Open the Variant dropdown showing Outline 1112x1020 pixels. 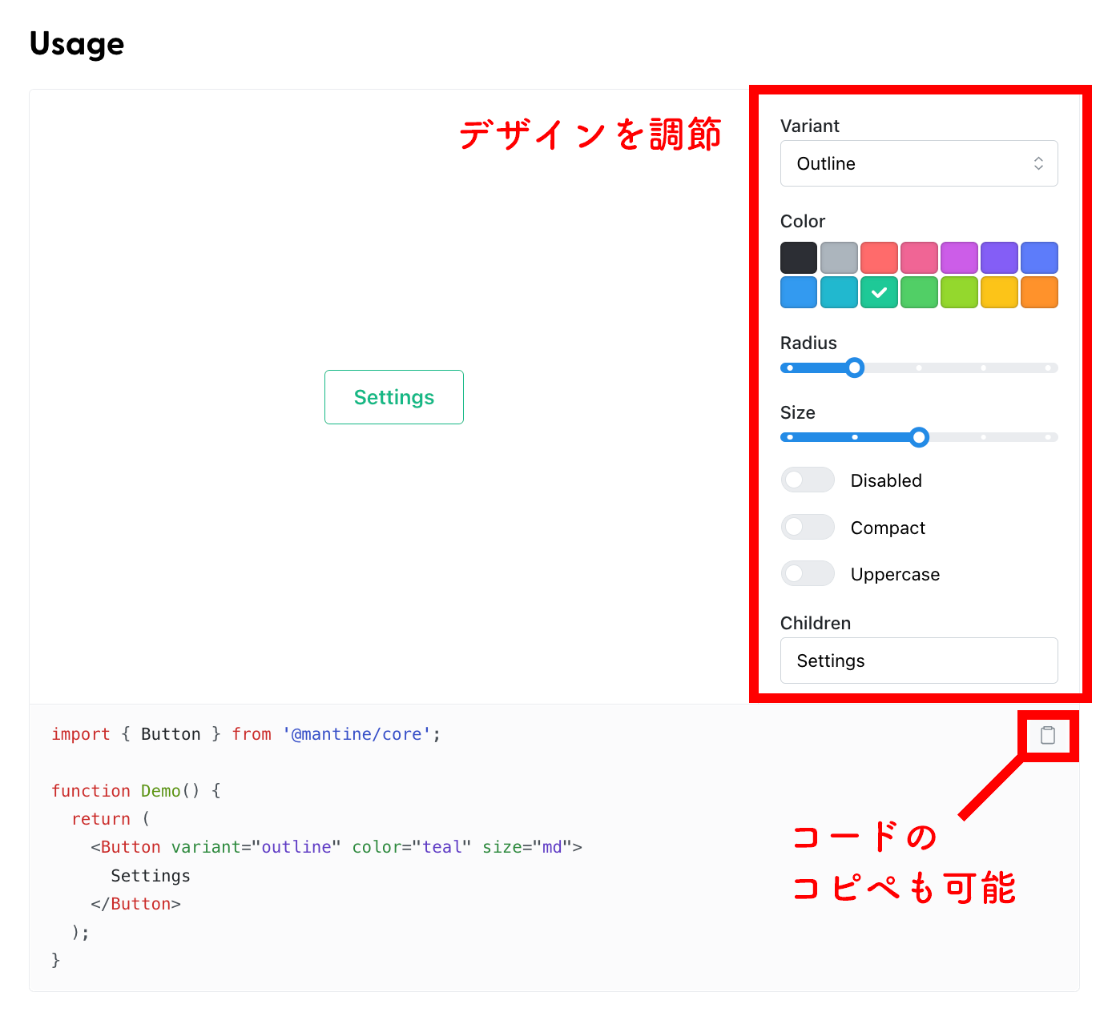click(918, 163)
